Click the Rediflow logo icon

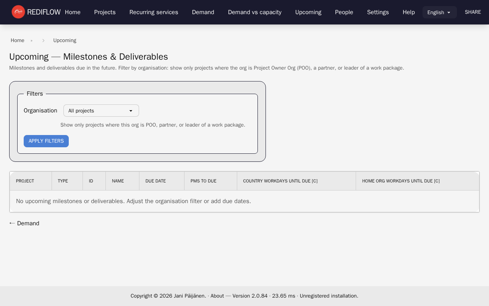pyautogui.click(x=18, y=12)
